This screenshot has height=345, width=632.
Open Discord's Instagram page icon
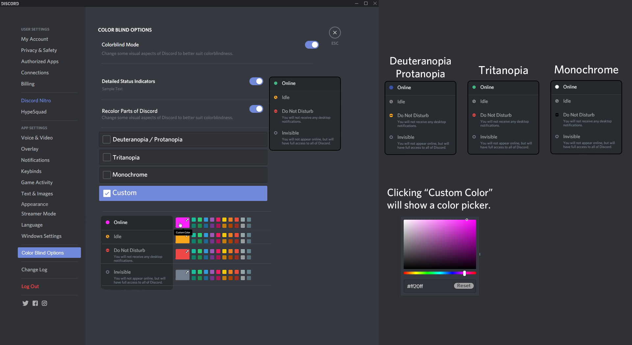[x=44, y=303]
